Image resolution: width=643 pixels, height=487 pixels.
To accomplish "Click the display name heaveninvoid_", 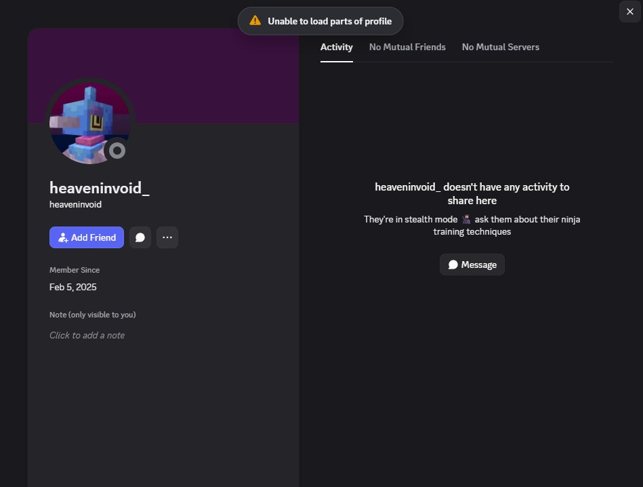I will 100,188.
